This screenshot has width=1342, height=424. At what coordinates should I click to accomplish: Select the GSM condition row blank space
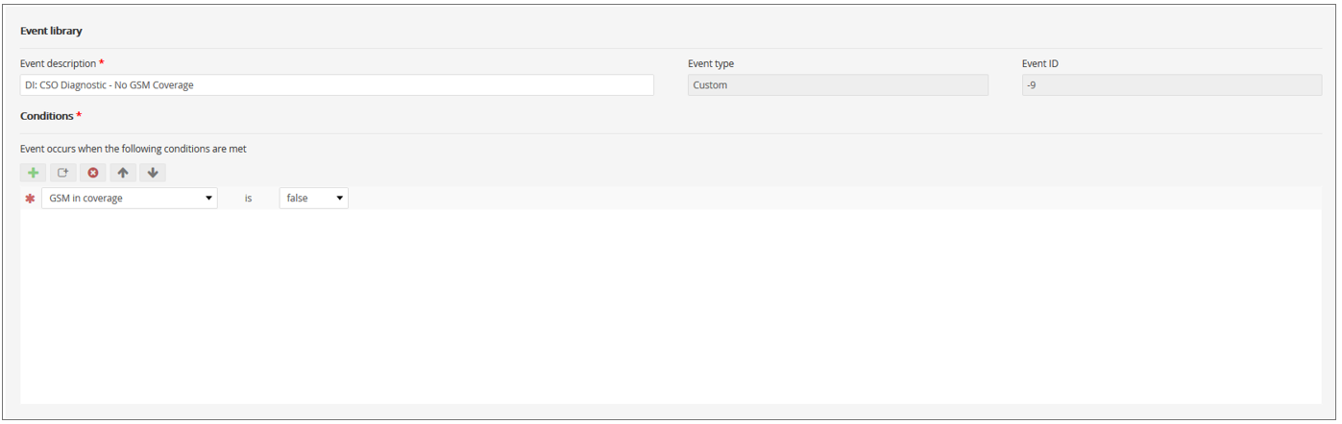coord(834,199)
